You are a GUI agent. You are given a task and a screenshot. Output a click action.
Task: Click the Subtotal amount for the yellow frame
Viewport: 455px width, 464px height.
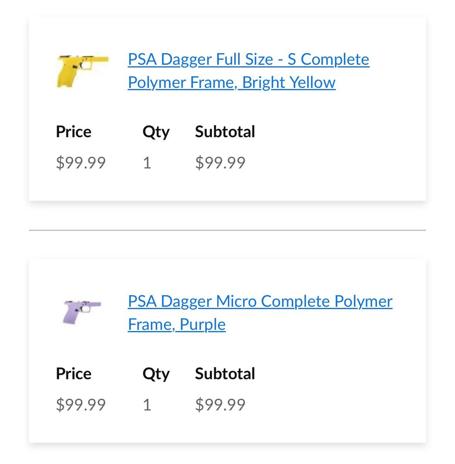click(x=220, y=162)
